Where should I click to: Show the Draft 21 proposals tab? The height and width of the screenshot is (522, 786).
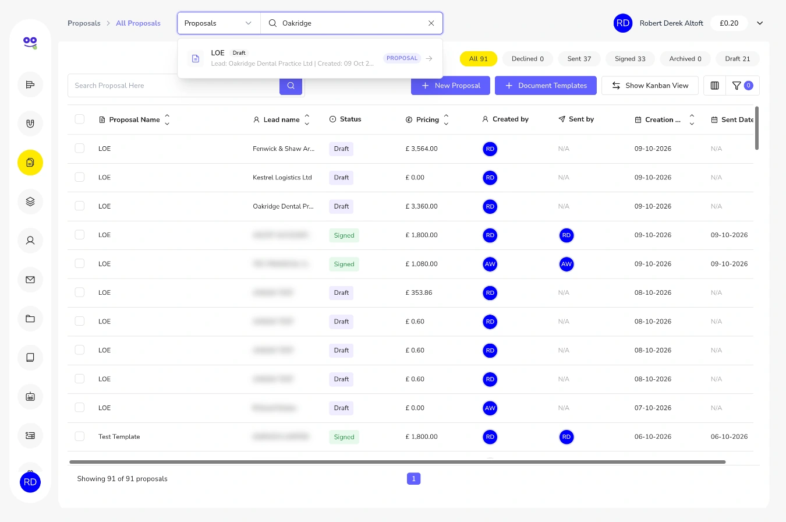[738, 59]
